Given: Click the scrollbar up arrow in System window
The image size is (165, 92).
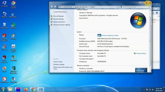Looking at the screenshot, I should point(150,10).
